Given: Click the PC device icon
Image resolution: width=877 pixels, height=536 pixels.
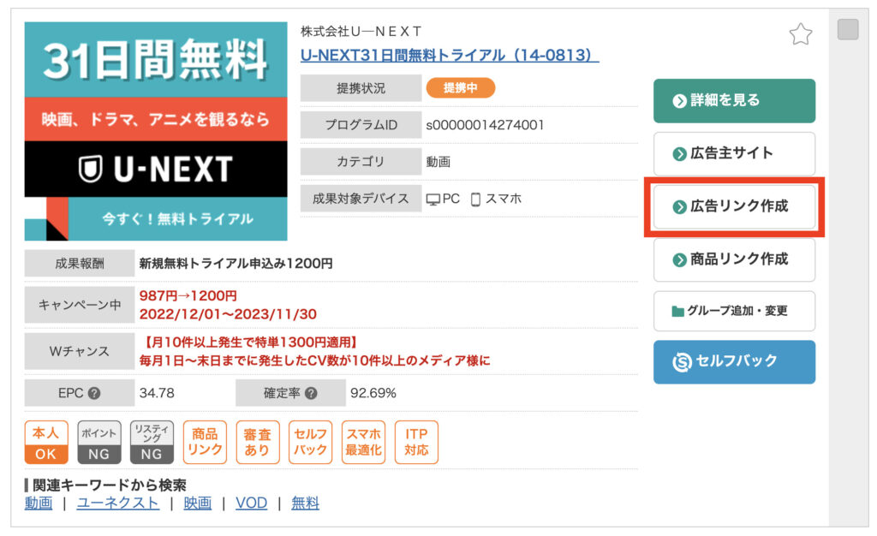Looking at the screenshot, I should click(433, 200).
